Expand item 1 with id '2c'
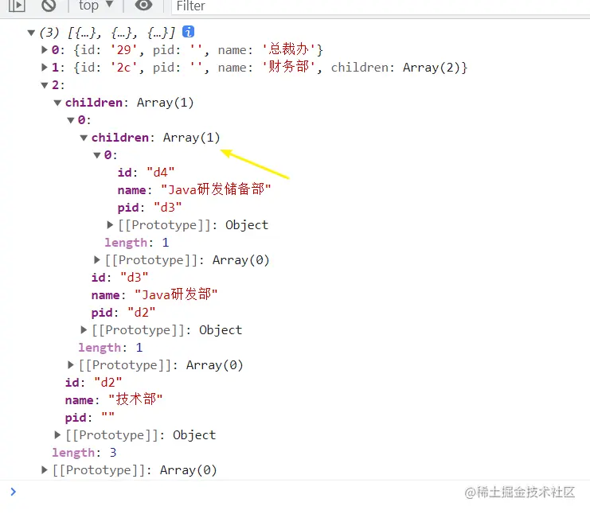 click(x=45, y=68)
